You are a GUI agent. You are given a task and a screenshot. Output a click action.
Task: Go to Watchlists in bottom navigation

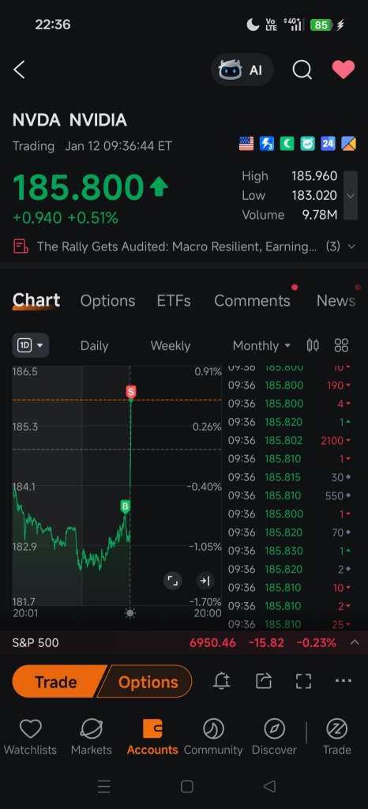coord(31,737)
